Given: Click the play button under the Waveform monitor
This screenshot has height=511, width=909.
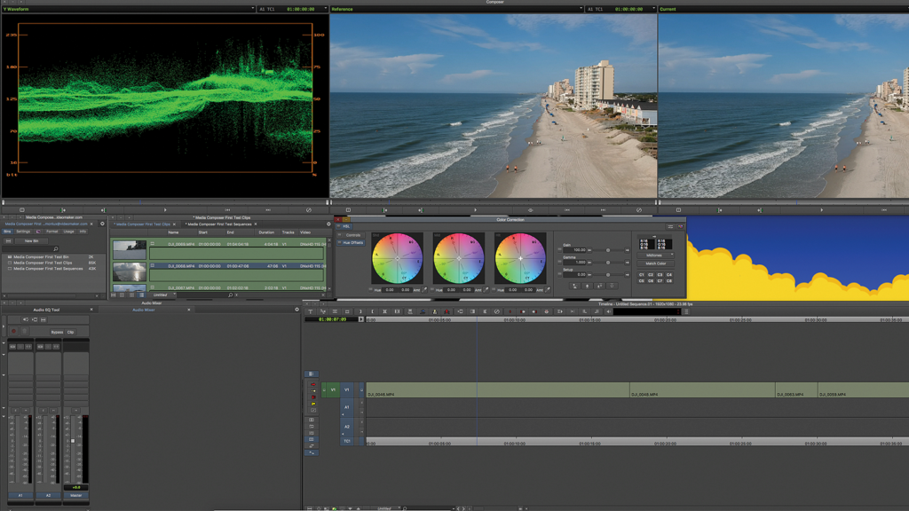Looking at the screenshot, I should [x=165, y=210].
